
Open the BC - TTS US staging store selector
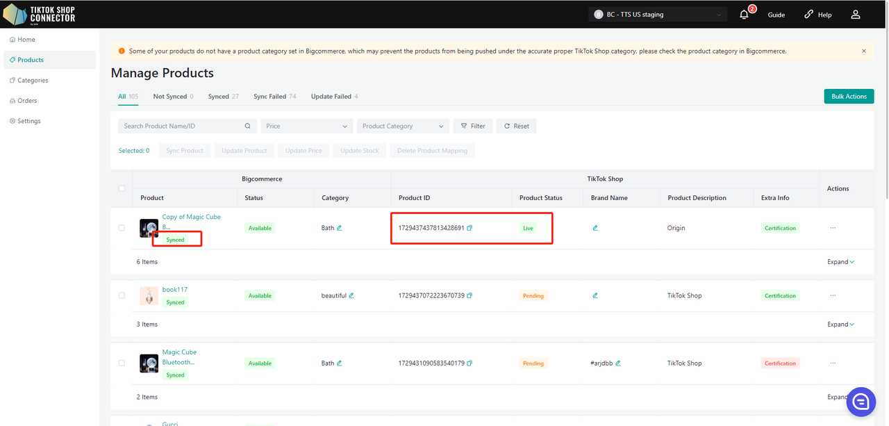pos(658,15)
